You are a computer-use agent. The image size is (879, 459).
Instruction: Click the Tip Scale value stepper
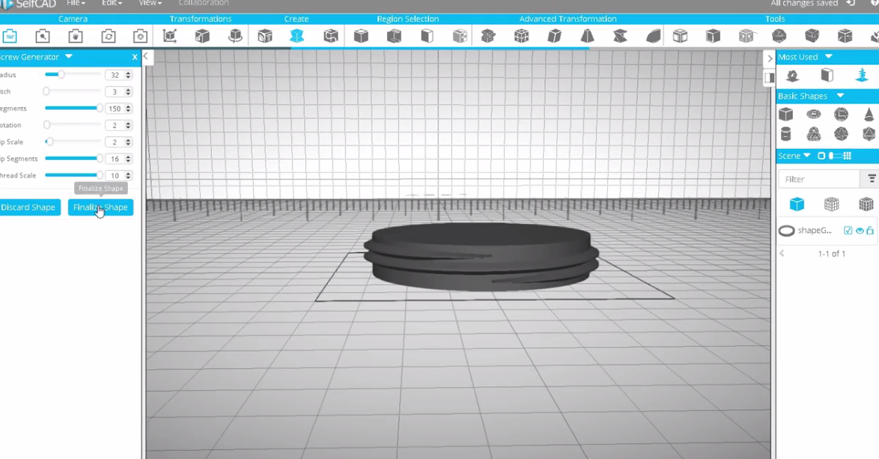pos(128,142)
